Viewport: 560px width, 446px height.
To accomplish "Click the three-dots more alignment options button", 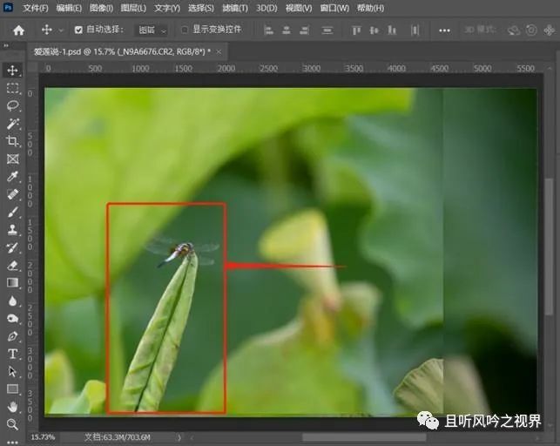I will point(445,30).
